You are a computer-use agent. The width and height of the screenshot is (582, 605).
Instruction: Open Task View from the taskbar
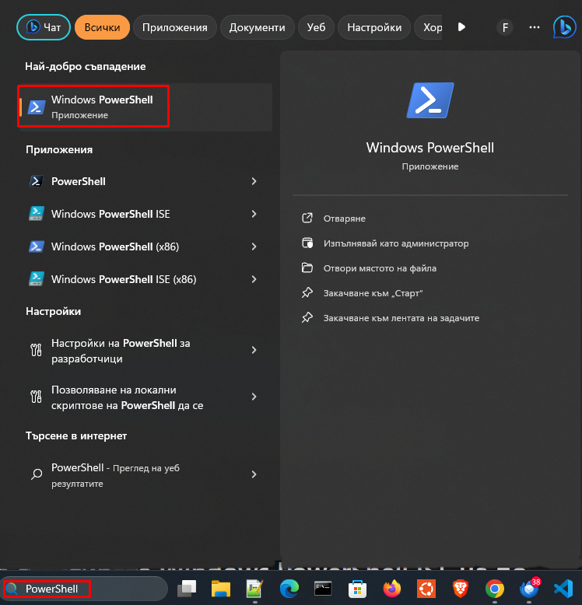click(187, 589)
